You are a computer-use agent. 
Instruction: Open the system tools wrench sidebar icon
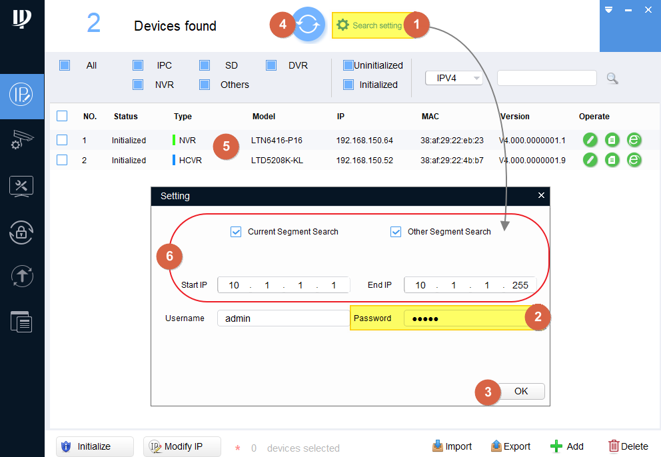[21, 186]
